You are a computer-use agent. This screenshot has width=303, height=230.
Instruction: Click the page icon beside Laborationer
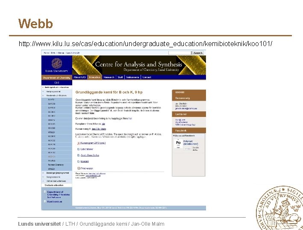click(79, 149)
